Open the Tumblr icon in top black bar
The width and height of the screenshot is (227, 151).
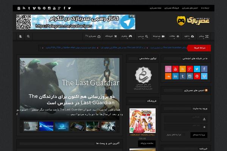pyautogui.click(x=29, y=8)
